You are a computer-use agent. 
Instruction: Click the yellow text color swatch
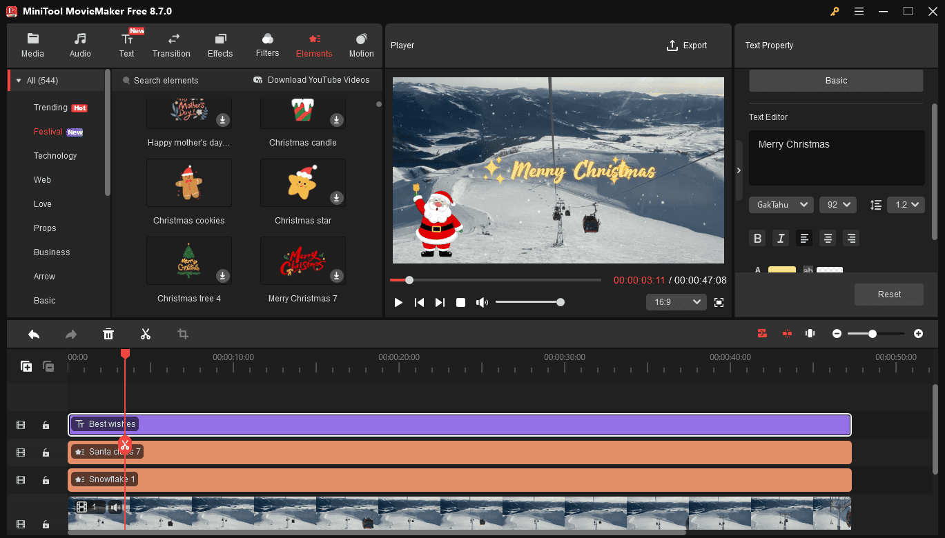click(x=781, y=270)
